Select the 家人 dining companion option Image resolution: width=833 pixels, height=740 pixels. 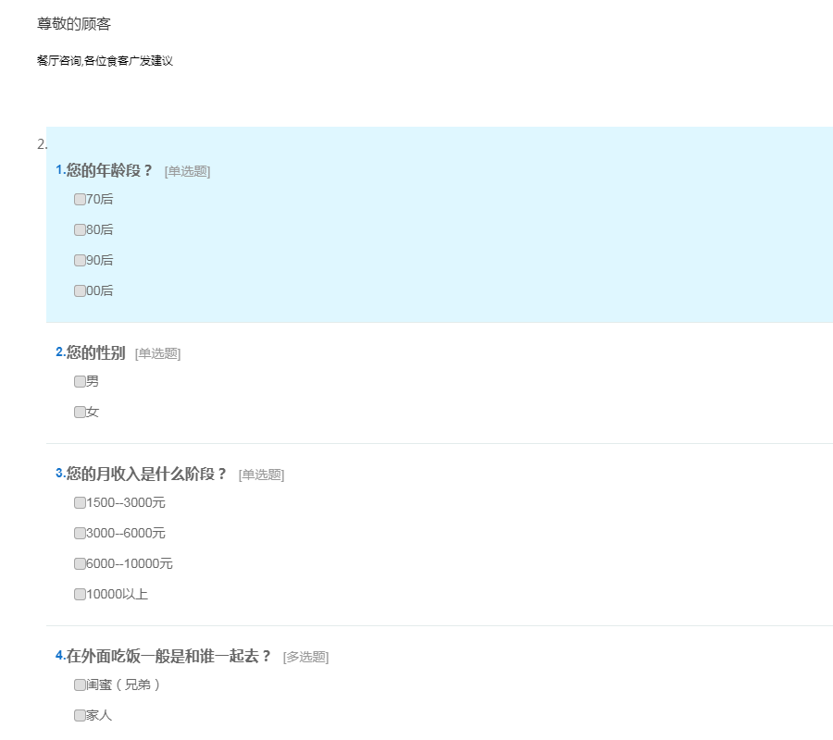(x=80, y=715)
